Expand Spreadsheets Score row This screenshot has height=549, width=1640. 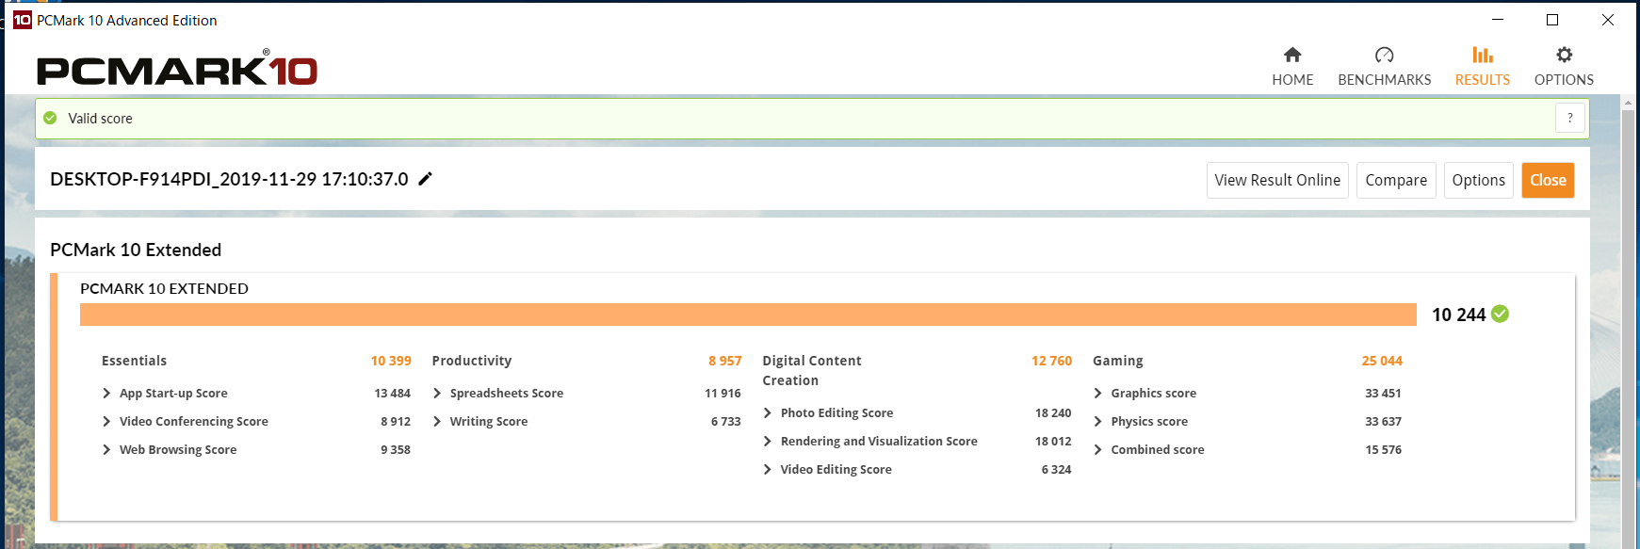437,394
